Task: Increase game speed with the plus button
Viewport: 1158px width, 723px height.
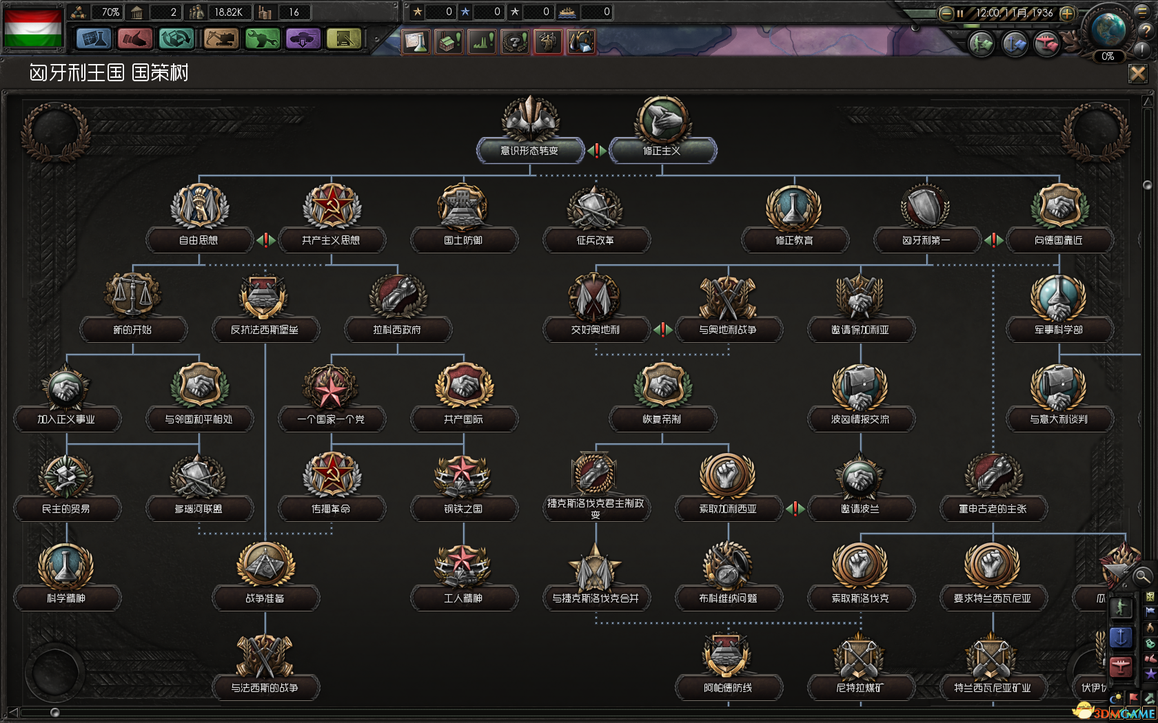Action: [x=1067, y=13]
